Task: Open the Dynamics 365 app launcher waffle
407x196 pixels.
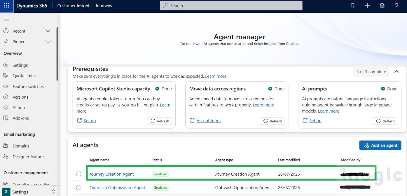Action: [6, 6]
